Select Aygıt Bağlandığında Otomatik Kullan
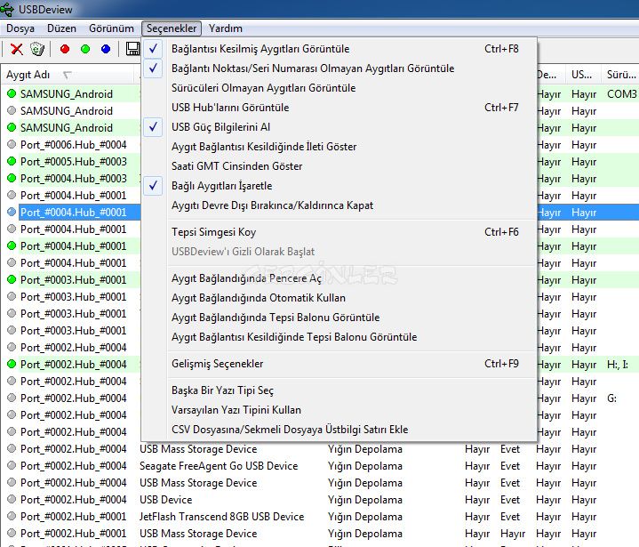Image resolution: width=639 pixels, height=547 pixels. tap(339, 298)
